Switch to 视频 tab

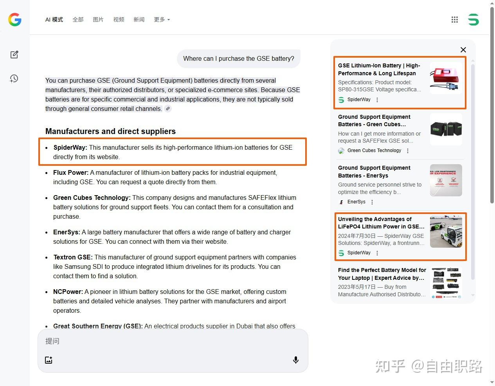point(119,20)
